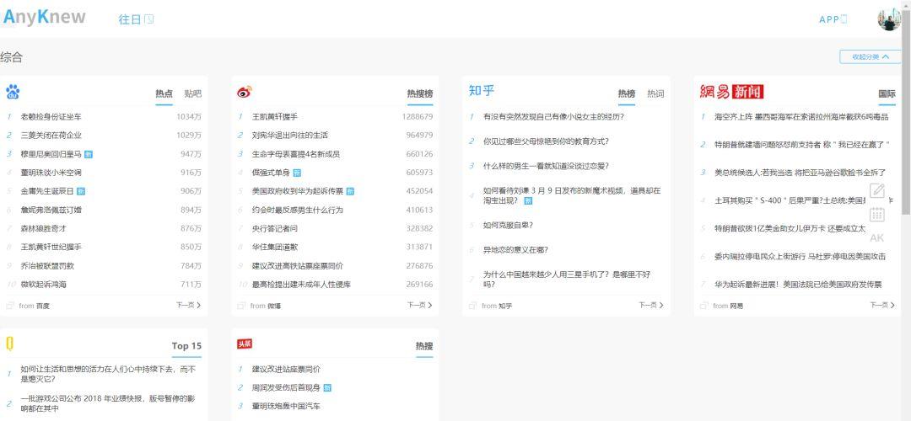Viewport: 911px width, 421px height.
Task: Open 头条 topic 周润发受伤后首现身
Action: coord(286,387)
